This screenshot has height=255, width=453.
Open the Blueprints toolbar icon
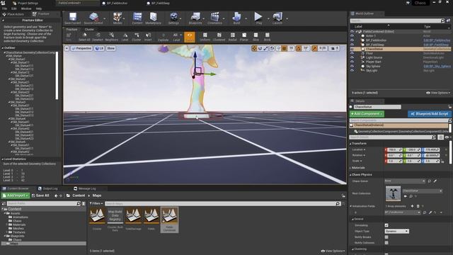pos(195,18)
